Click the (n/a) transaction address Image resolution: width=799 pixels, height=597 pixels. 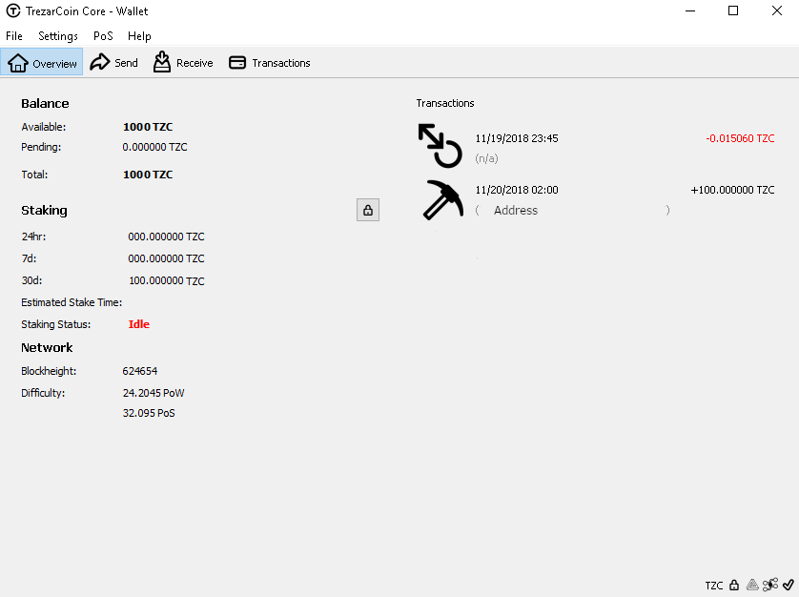tap(486, 158)
